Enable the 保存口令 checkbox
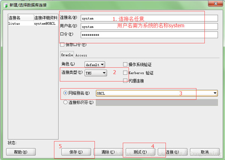 (x=62, y=44)
